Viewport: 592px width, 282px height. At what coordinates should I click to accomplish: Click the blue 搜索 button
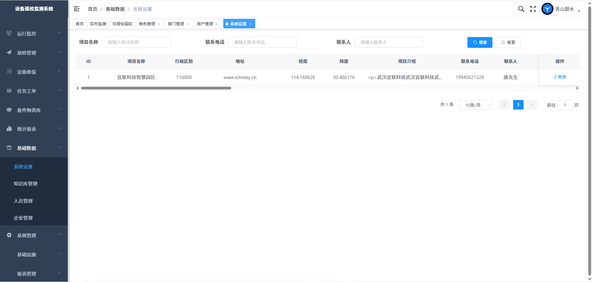tap(480, 42)
